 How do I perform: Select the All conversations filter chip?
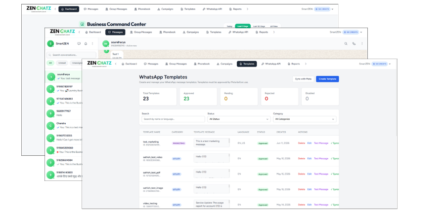[x=50, y=63]
